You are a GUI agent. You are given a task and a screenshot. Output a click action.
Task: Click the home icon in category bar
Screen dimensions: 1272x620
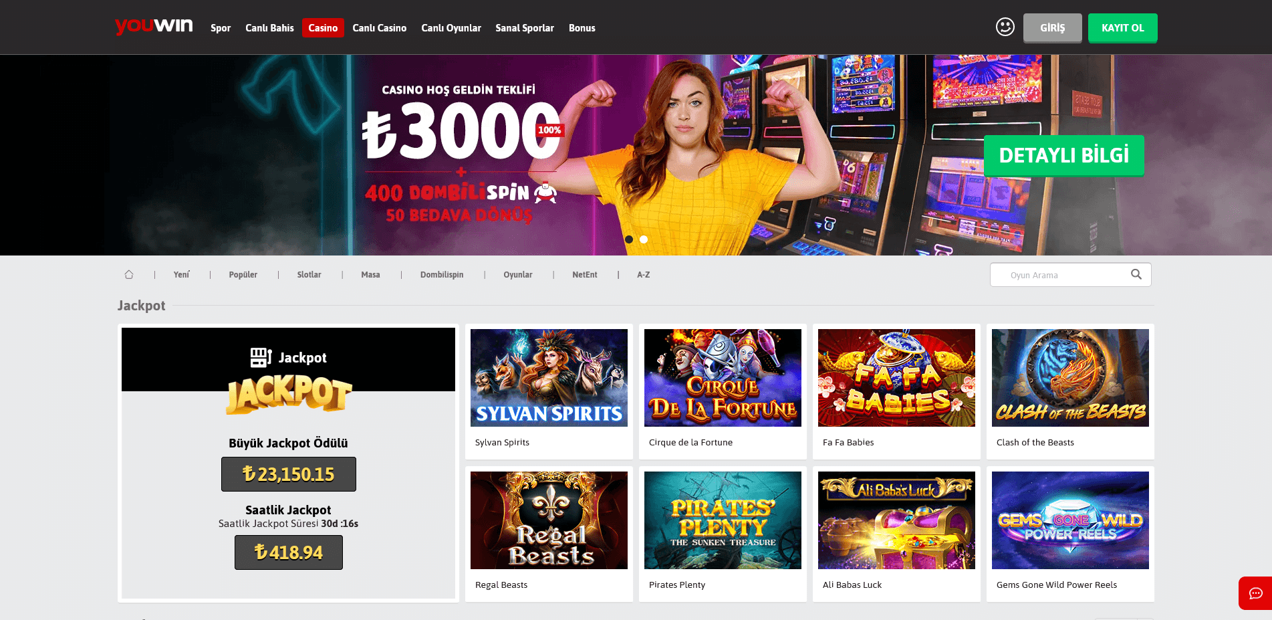129,274
